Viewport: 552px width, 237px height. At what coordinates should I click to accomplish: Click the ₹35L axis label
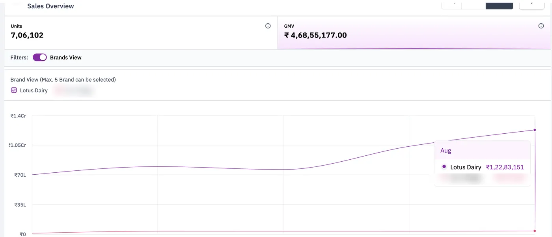coord(20,205)
